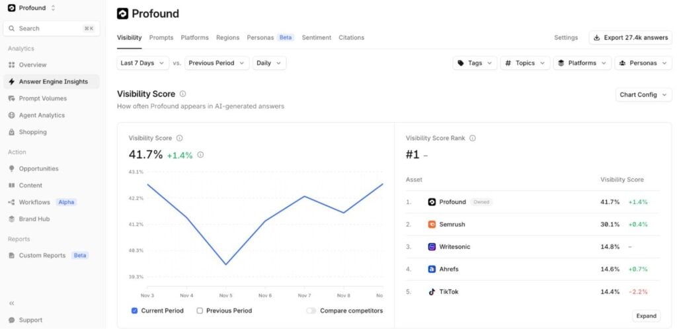Screen dimensions: 677x329
Task: Go to Opportunities in the sidebar
Action: coord(52,168)
